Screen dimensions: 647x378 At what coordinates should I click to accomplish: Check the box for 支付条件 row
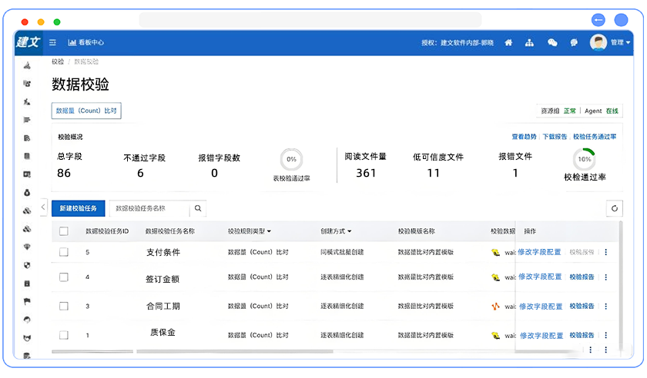64,252
